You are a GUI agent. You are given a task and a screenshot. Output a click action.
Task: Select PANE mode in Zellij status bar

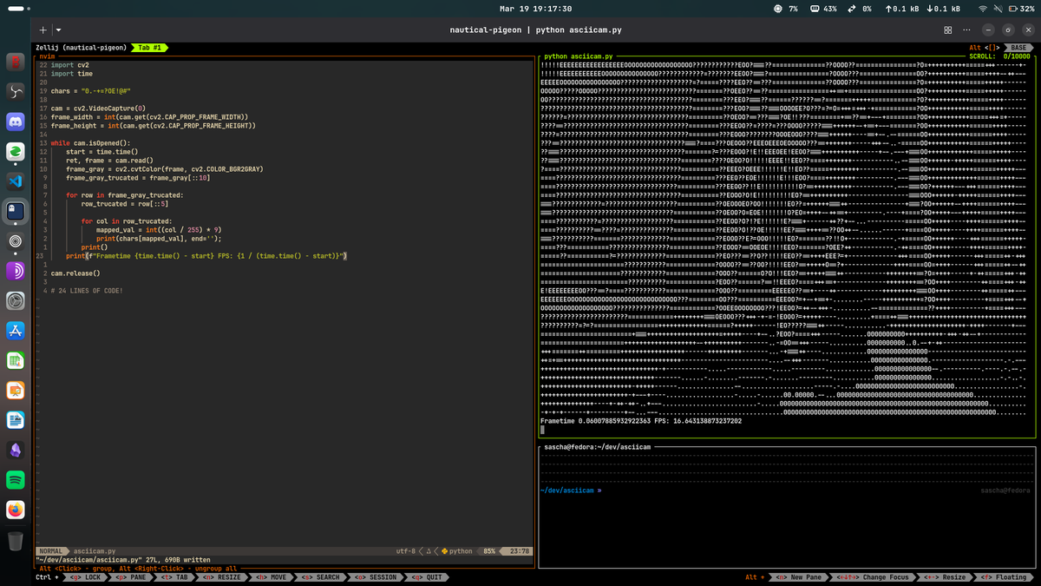point(129,577)
